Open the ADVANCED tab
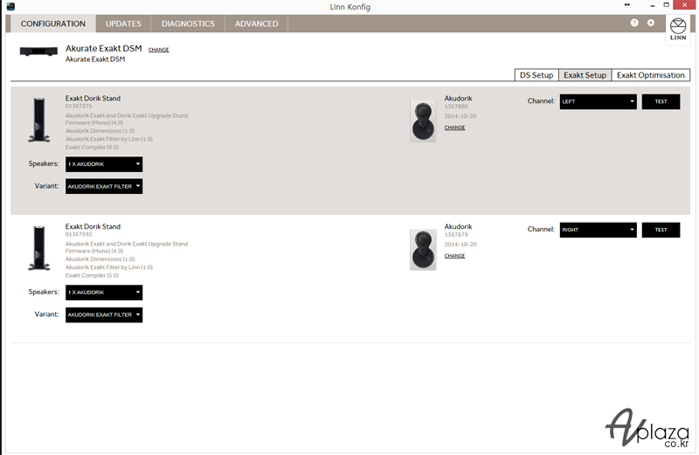This screenshot has width=699, height=455. click(x=256, y=24)
